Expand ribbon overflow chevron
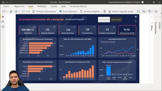Viewport: 162px width, 91px height. (161, 13)
